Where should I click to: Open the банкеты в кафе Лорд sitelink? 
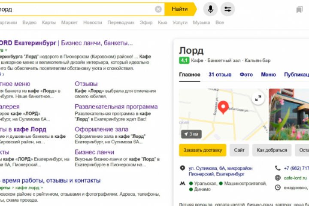[23, 129]
